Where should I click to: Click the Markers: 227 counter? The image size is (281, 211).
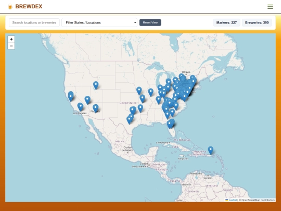click(x=226, y=22)
